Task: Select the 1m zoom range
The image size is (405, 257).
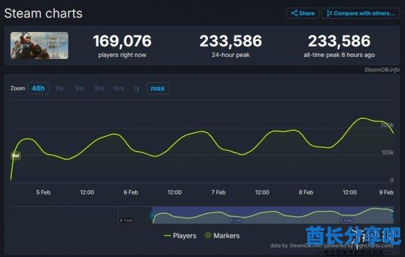Action: pos(79,88)
